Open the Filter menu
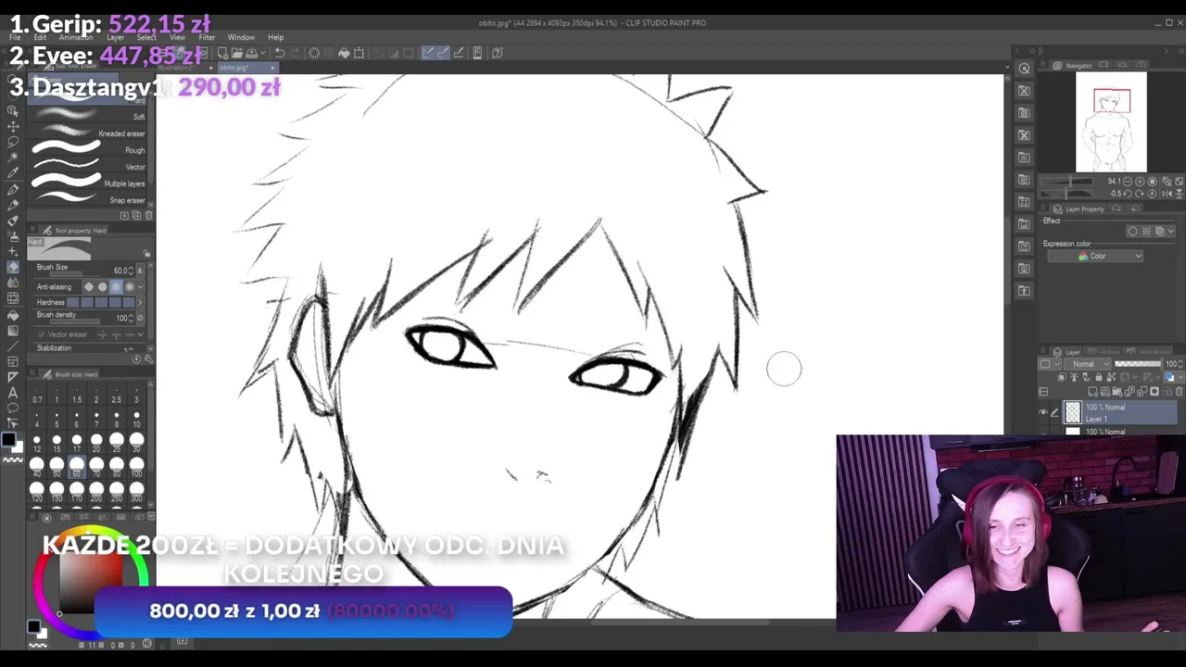The image size is (1186, 667). click(x=207, y=38)
